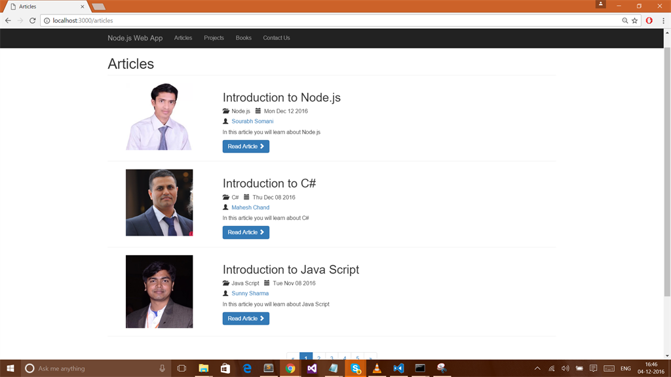The height and width of the screenshot is (377, 671).
Task: Open Chrome three-dot menu
Action: point(663,20)
